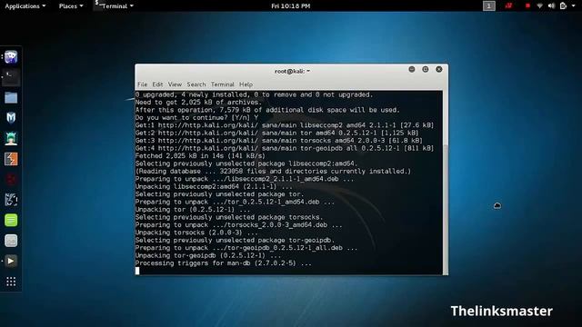Open the video recorder play icon in dock
582x327 pixels.
click(x=11, y=261)
